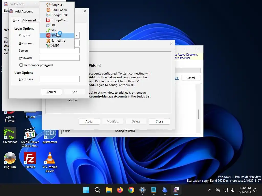The width and height of the screenshot is (262, 196).
Task: Open ImgBurn desktop shortcut
Action: (x=10, y=160)
